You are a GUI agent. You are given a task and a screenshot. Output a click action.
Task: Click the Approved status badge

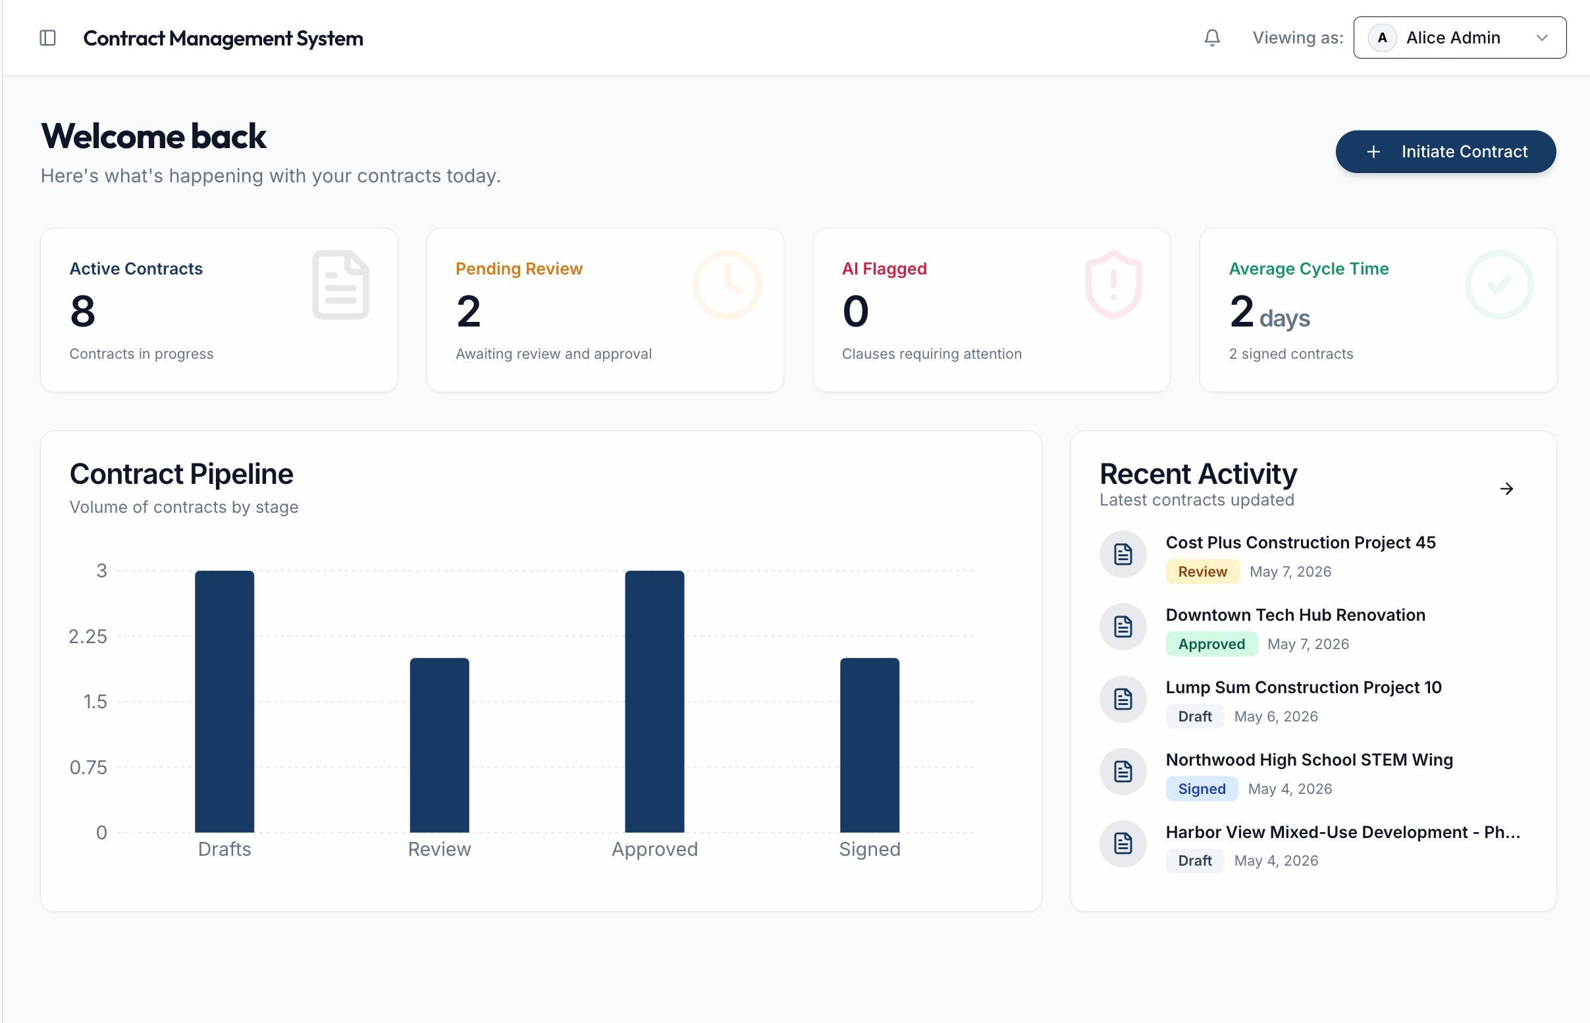point(1211,644)
